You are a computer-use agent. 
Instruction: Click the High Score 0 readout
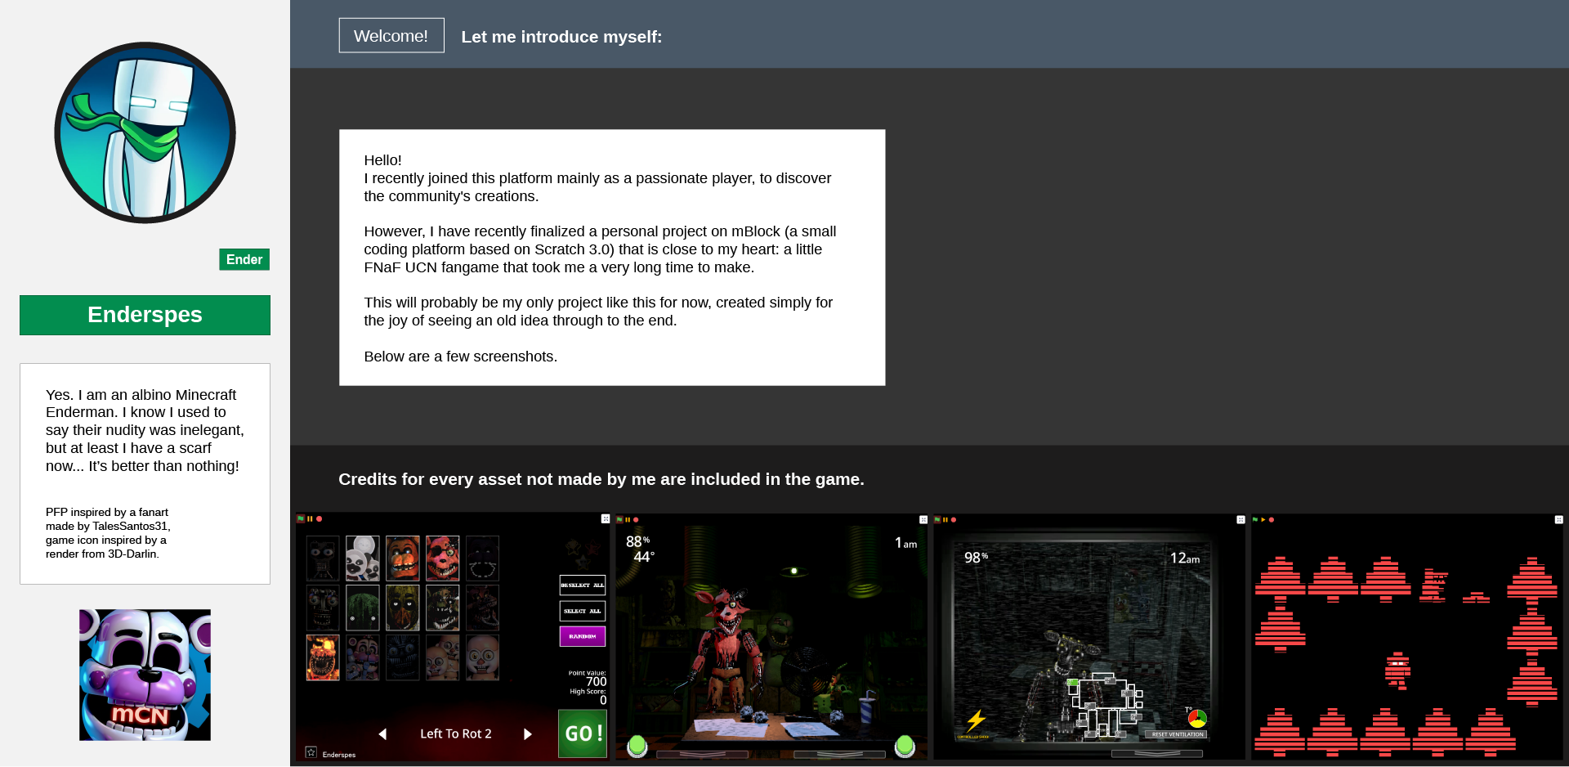pos(588,697)
